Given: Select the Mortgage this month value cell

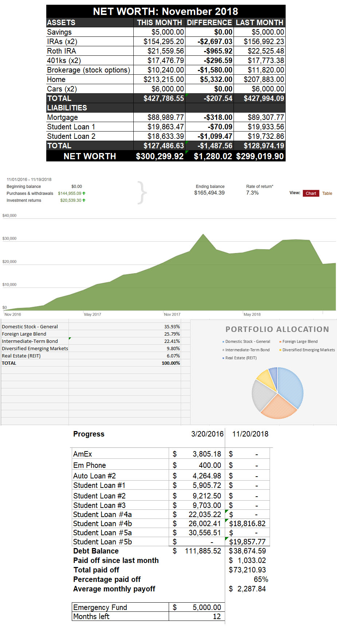Looking at the screenshot, I should click(x=160, y=117).
